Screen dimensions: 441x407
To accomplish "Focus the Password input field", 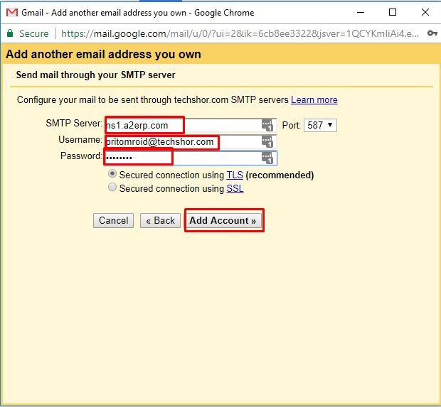I will point(191,158).
